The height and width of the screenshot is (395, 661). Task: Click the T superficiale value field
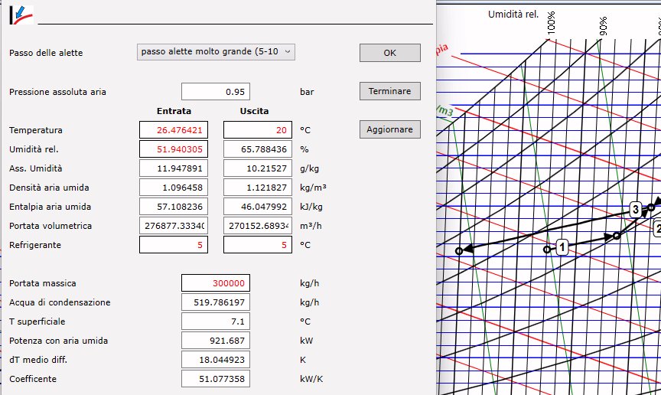(215, 322)
